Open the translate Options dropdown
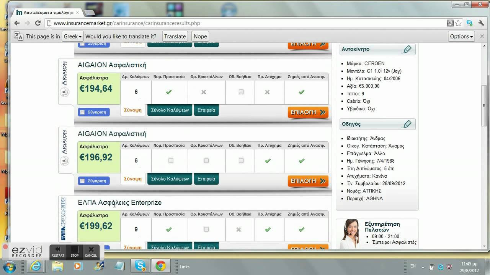490x275 pixels. point(461,36)
